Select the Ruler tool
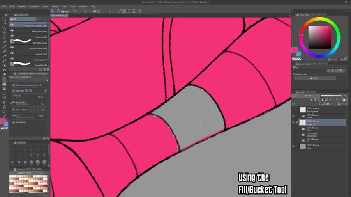 (x=4, y=103)
